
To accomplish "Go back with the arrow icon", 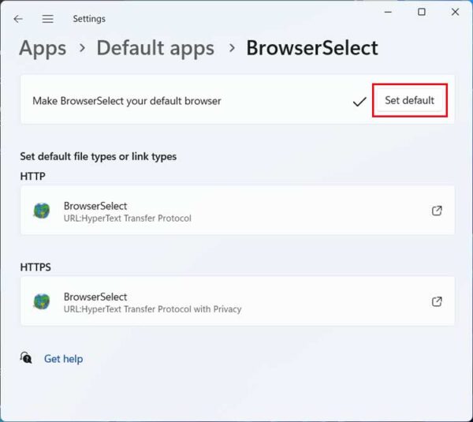I will (18, 19).
